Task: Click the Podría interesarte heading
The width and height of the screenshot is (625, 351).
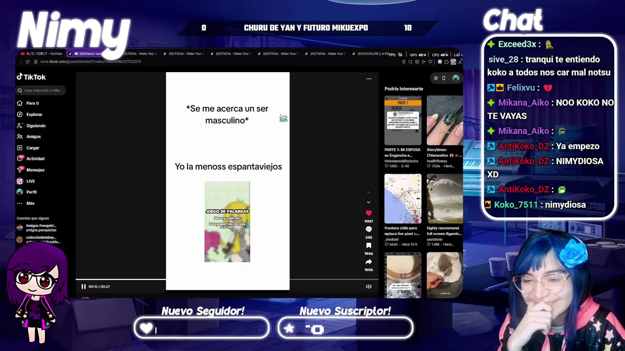Action: (x=404, y=89)
